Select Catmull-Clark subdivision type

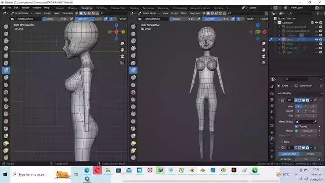pyautogui.click(x=289, y=154)
